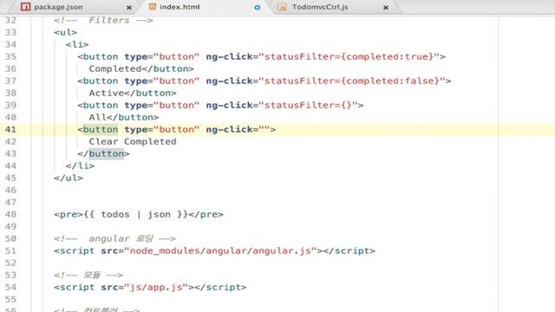The height and width of the screenshot is (312, 555).
Task: Switch to the index.html tab
Action: tap(180, 7)
